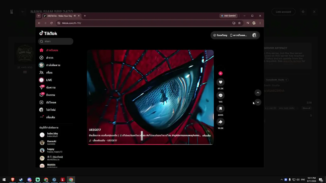Image resolution: width=326 pixels, height=183 pixels.
Task: Open the followed account 룬즈 (ช่องใหม่)
Action: [55, 158]
